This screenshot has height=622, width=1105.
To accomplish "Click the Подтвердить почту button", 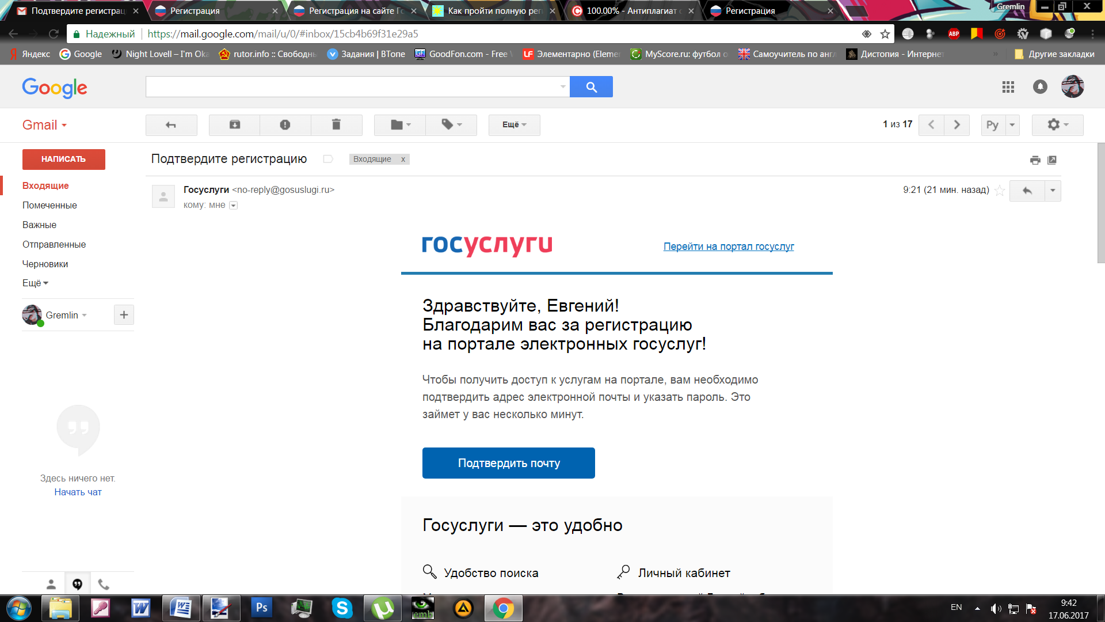I will click(x=509, y=463).
